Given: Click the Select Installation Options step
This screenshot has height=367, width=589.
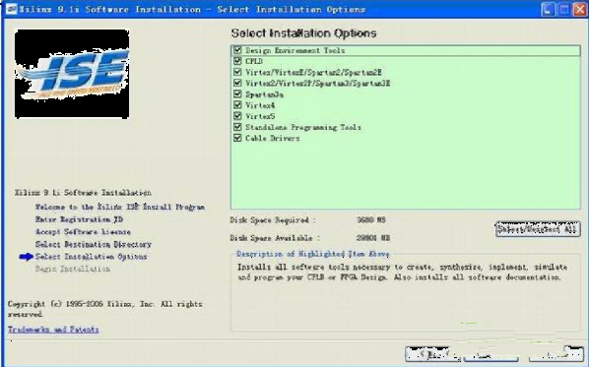Looking at the screenshot, I should coord(91,257).
